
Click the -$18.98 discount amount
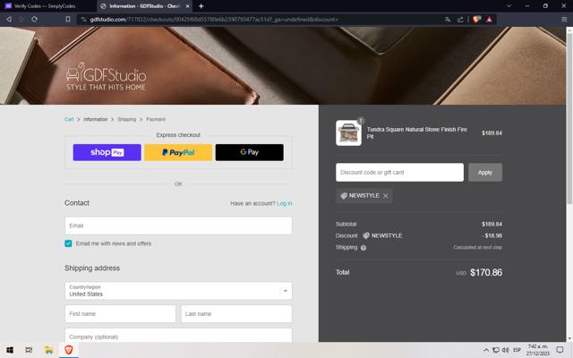pyautogui.click(x=492, y=235)
